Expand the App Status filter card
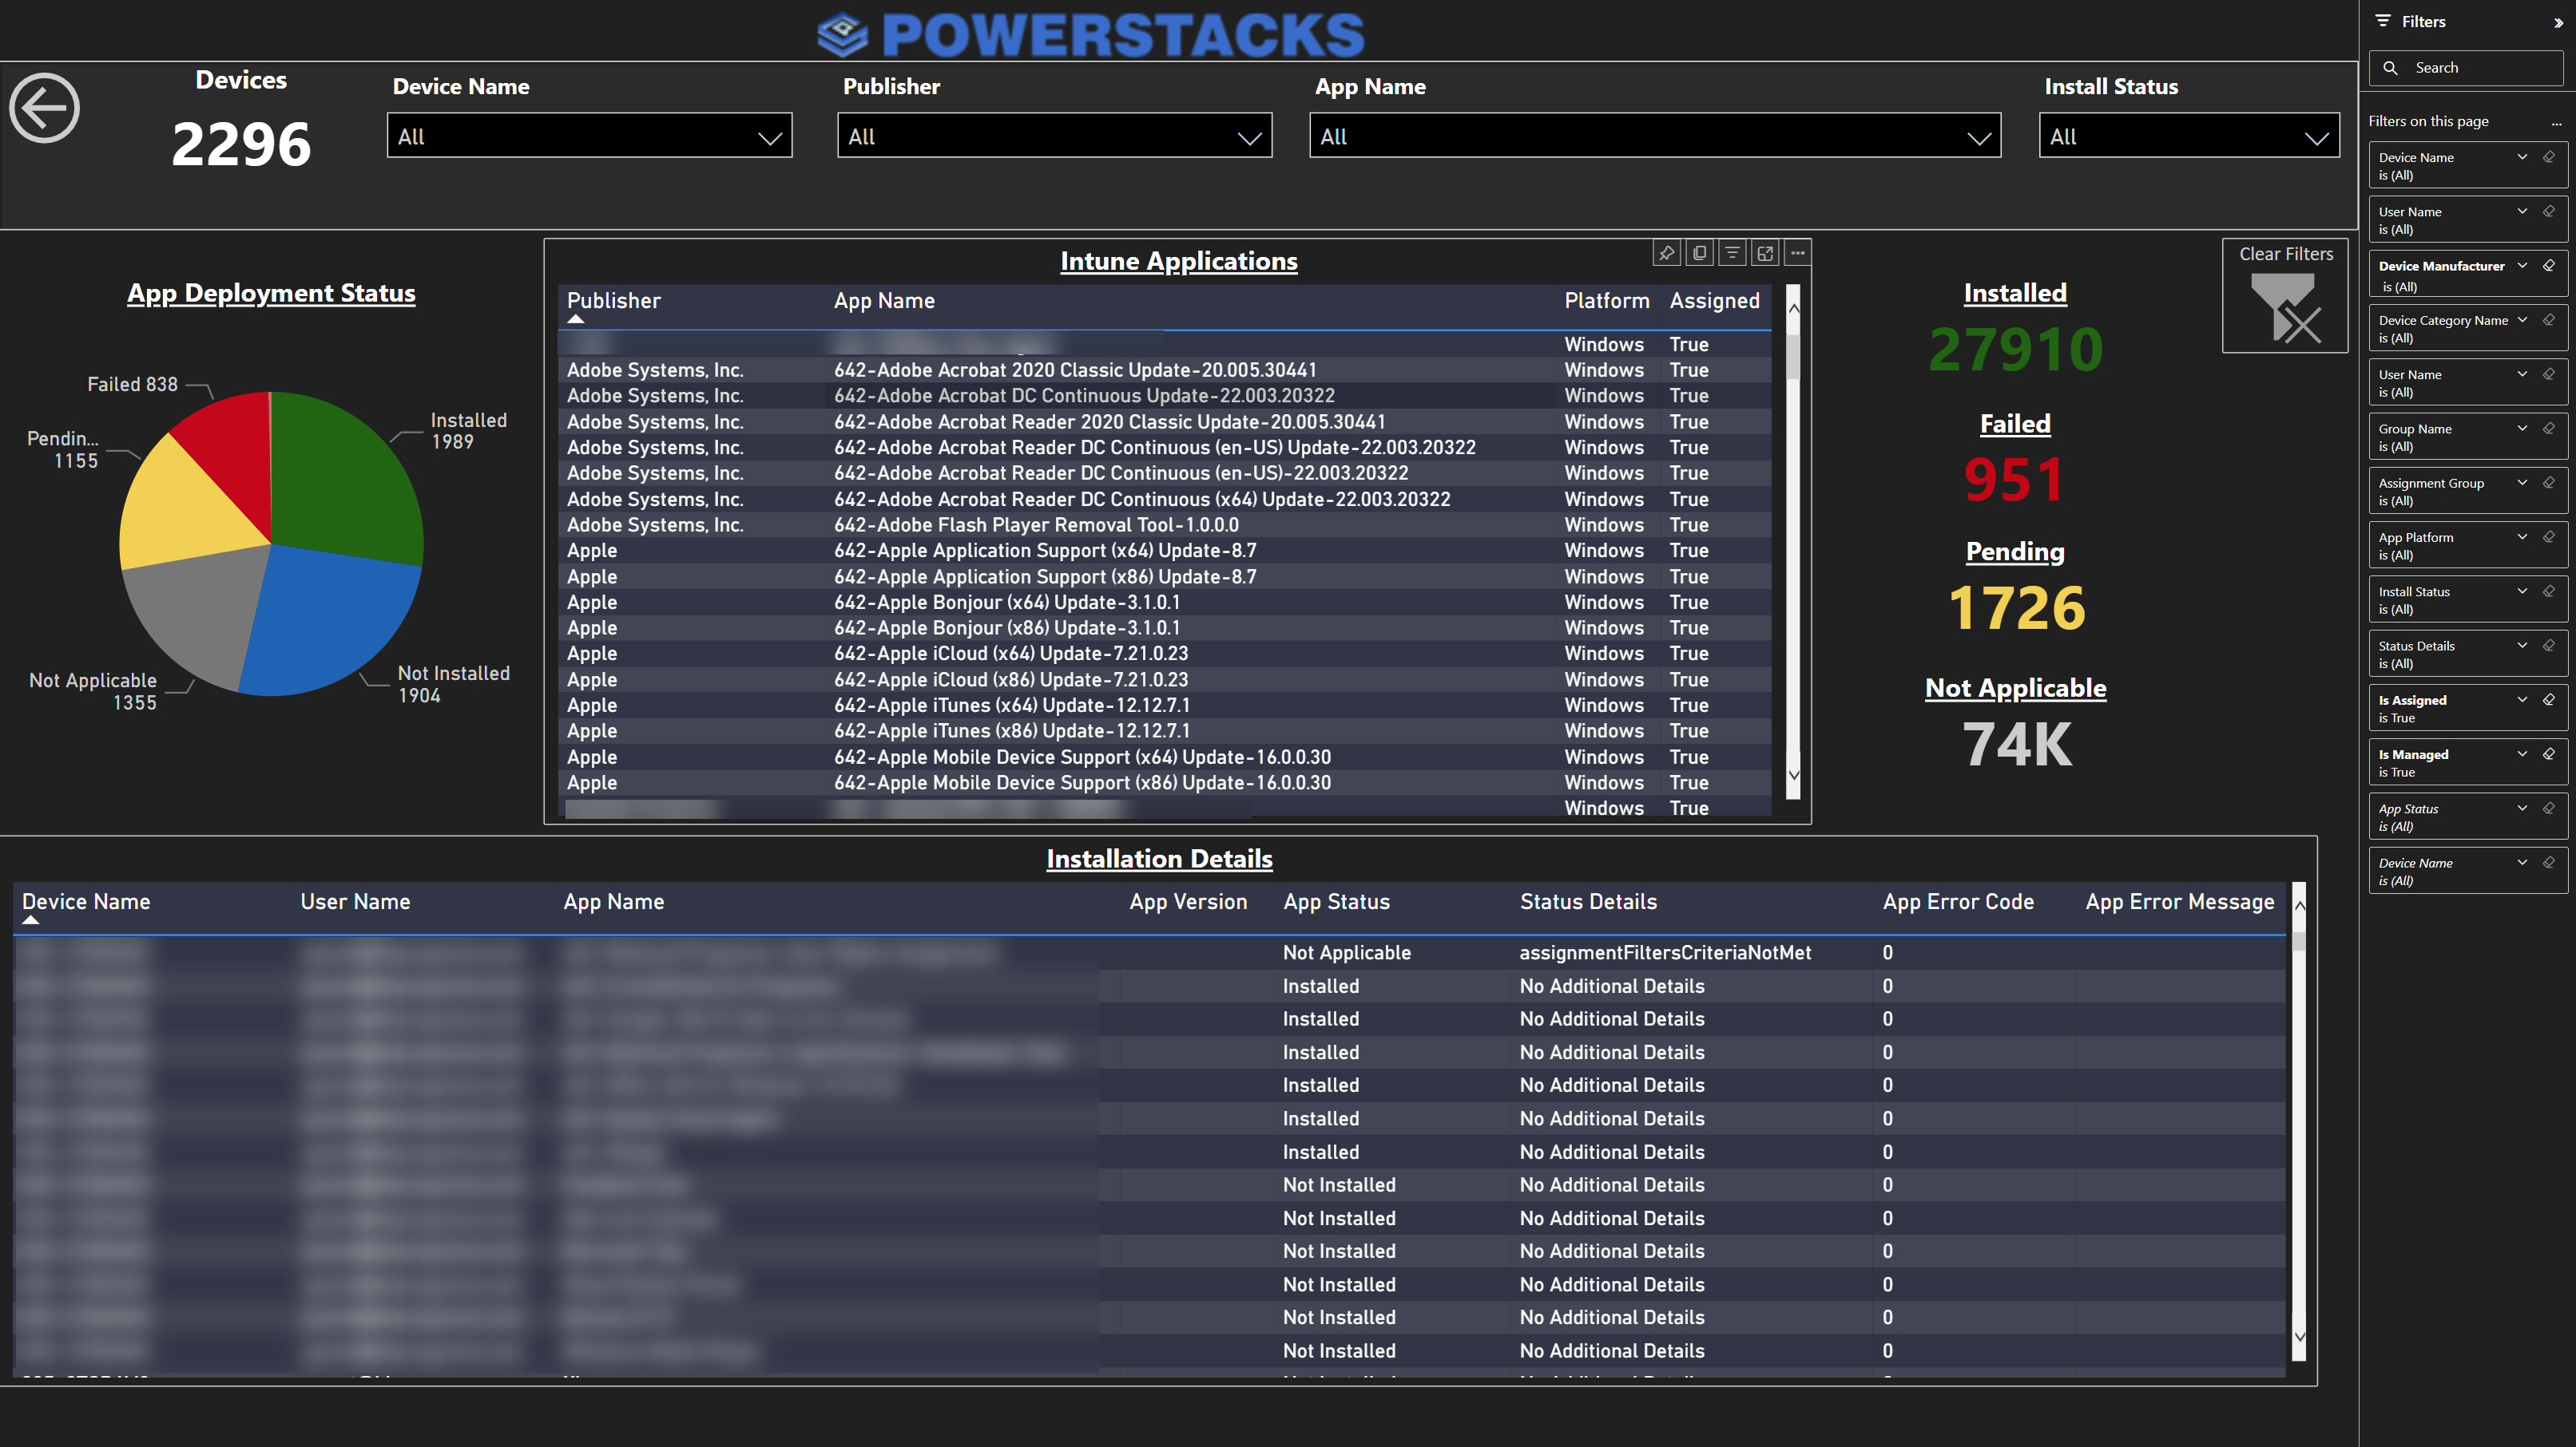Viewport: 2576px width, 1447px height. 2522,809
